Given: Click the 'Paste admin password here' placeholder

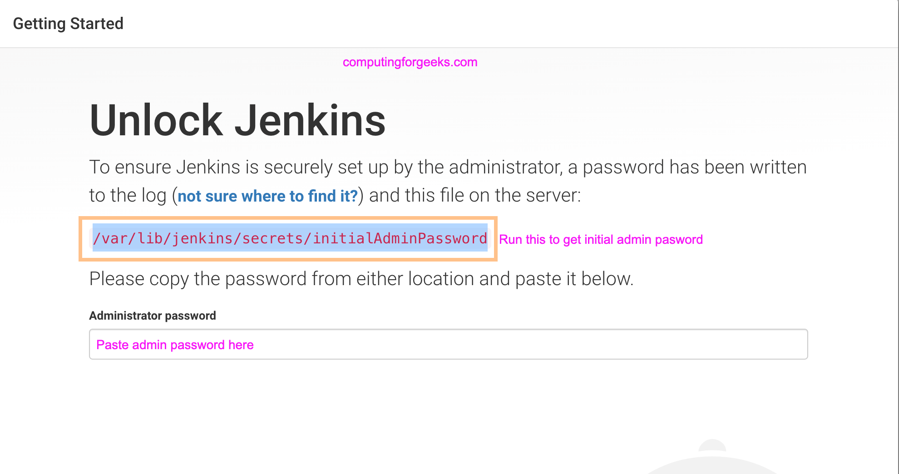Looking at the screenshot, I should 174,345.
